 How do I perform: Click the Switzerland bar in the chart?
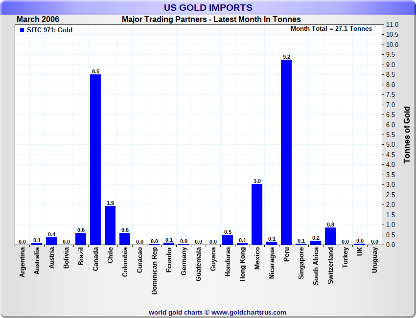click(330, 236)
